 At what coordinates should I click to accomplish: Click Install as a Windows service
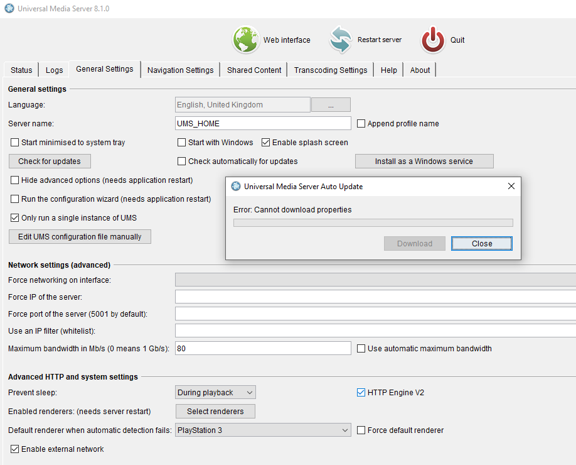tap(424, 161)
